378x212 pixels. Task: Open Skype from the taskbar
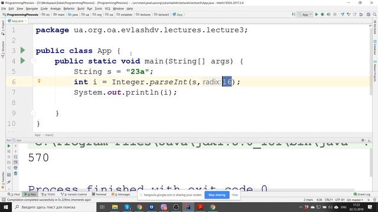pyautogui.click(x=128, y=207)
